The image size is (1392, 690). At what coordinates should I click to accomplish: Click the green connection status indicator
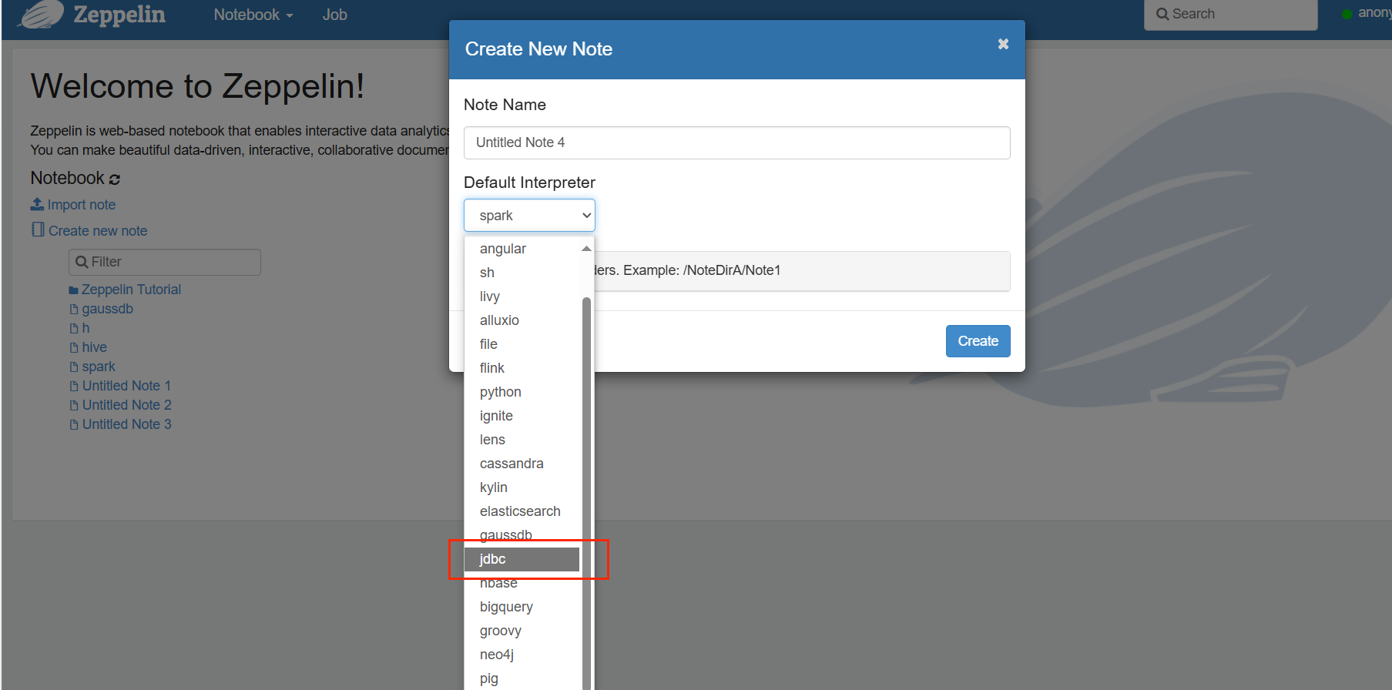pos(1347,14)
